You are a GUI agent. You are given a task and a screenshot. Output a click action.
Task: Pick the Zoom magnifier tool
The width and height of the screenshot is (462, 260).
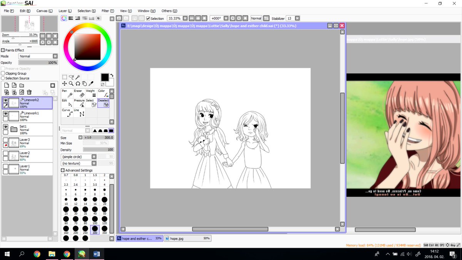[71, 83]
